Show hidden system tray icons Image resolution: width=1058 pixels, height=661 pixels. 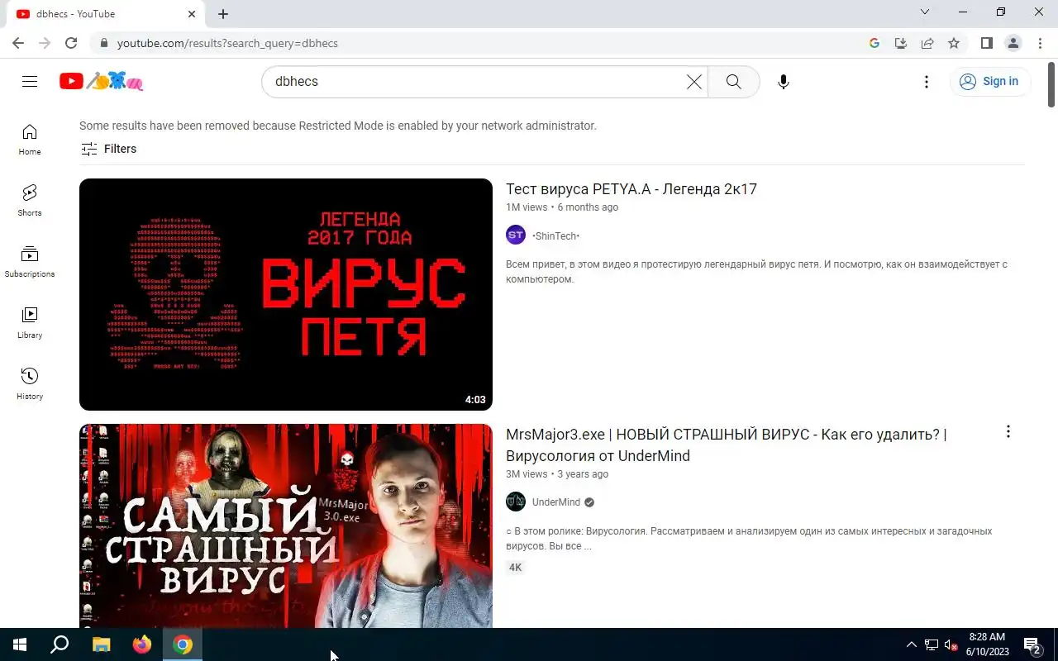tap(911, 644)
